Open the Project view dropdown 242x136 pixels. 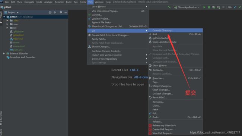pyautogui.click(x=12, y=12)
